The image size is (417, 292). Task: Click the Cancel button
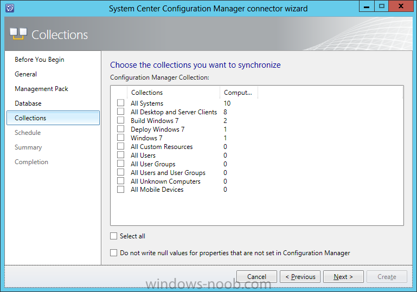pyautogui.click(x=256, y=277)
